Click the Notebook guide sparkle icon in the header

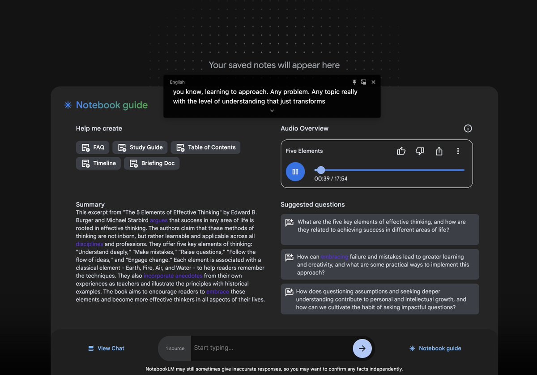coord(68,105)
